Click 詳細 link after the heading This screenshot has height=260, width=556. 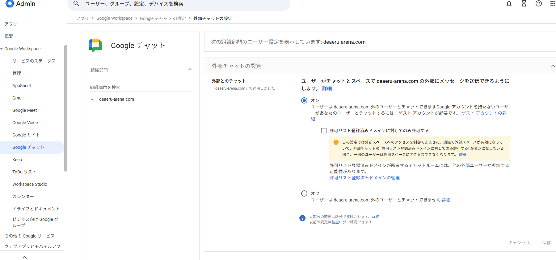coord(327,88)
